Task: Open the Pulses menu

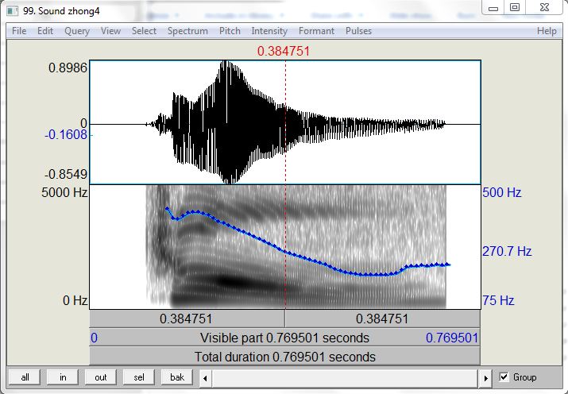Action: pos(358,31)
